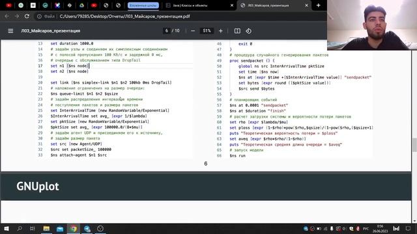Viewport: 417px width, 234px height.
Task: Click the '$ns queue-limit $n1 $n2 $qsize' line
Action: (84, 94)
